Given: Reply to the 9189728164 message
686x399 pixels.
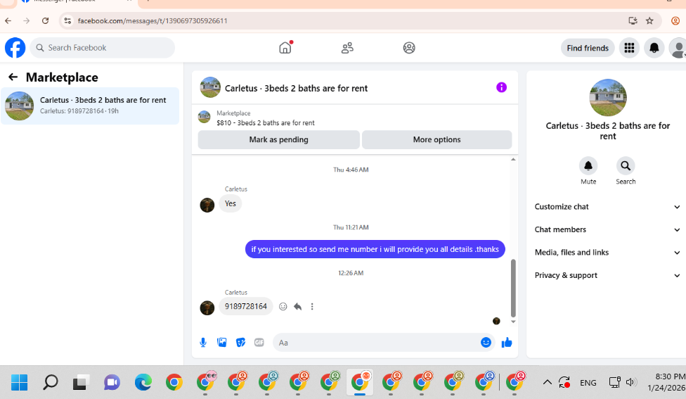Looking at the screenshot, I should [298, 307].
